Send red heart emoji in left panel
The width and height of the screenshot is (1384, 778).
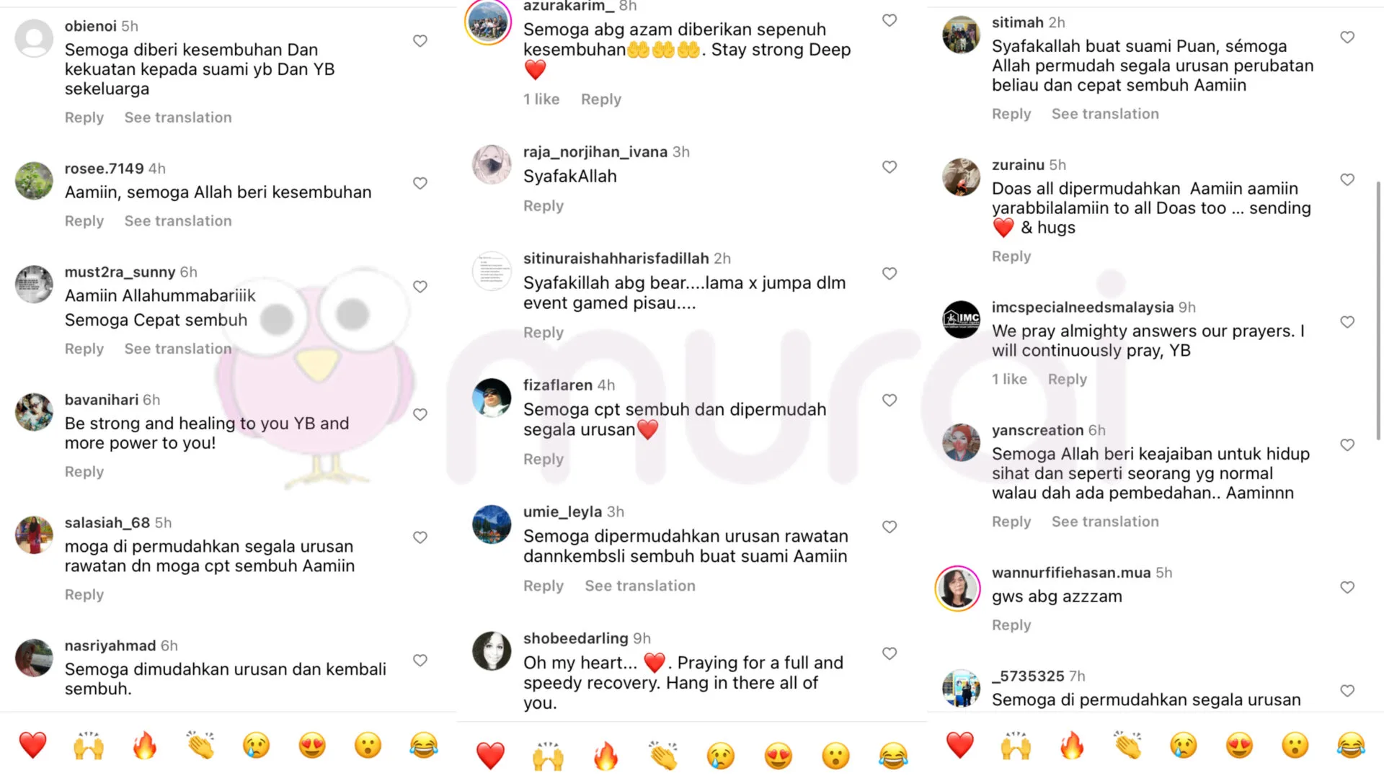(32, 745)
